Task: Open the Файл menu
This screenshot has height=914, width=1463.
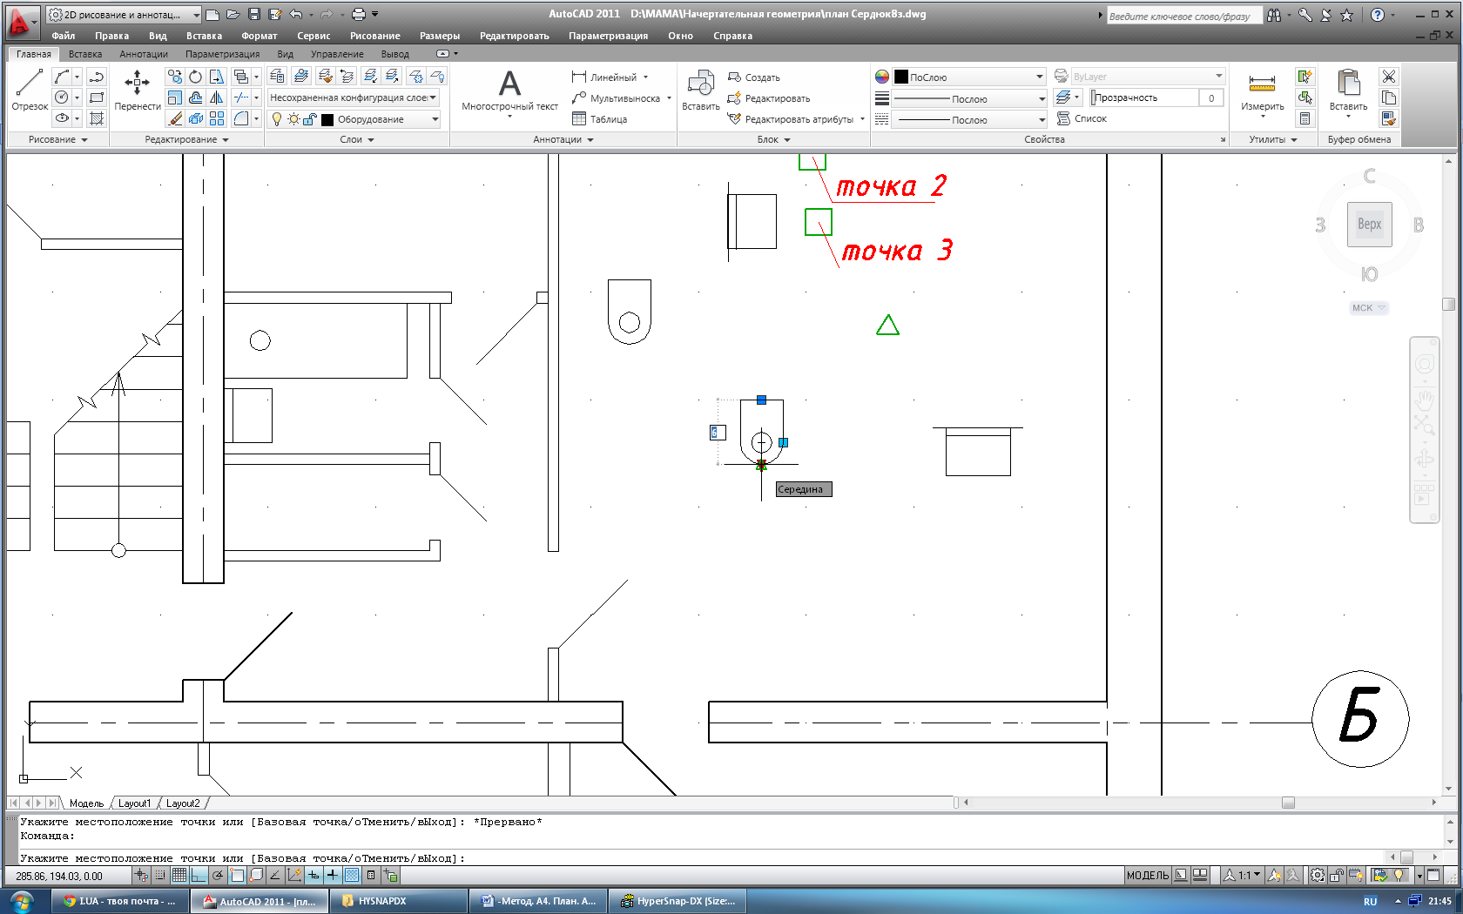Action: 63,36
